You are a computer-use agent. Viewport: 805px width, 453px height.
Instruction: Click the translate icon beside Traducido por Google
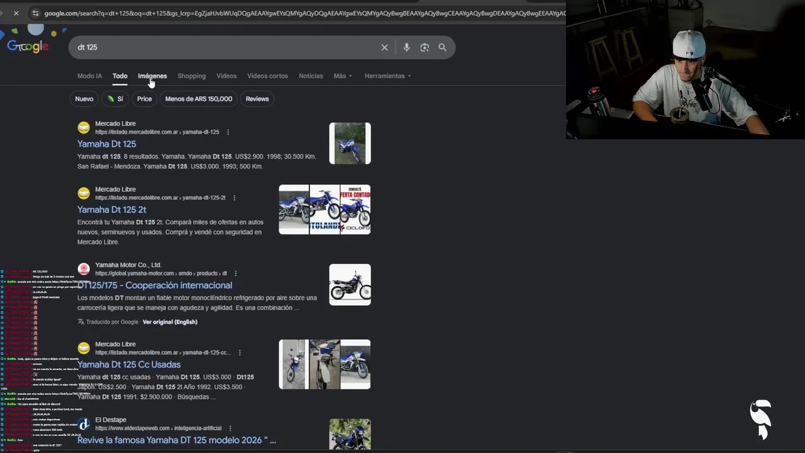[81, 322]
